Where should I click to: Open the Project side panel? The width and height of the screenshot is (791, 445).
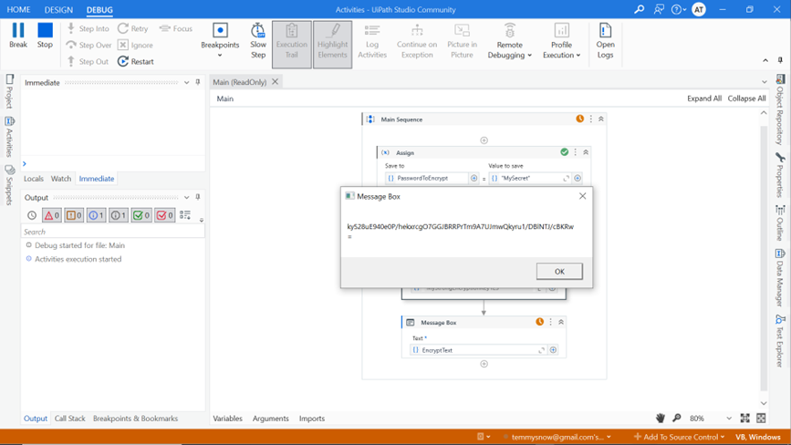[9, 91]
